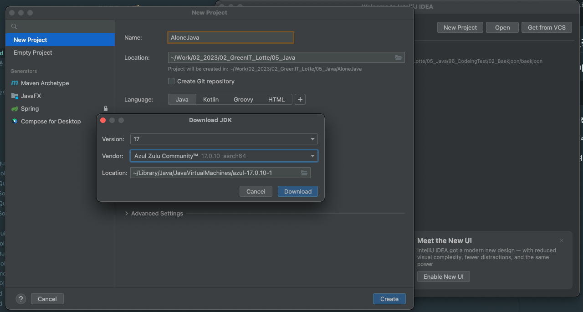Click Open button in Welcome window

tap(502, 27)
